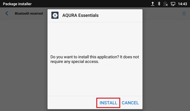Go back with the blue arrow icon
Screen dimensions: 190x111
point(7,13)
